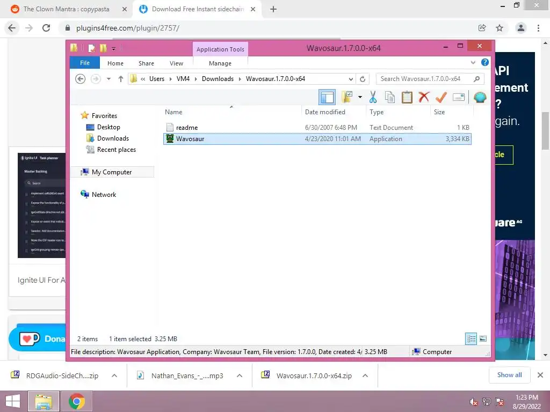The image size is (550, 412).
Task: Open the Home ribbon tab
Action: click(115, 63)
